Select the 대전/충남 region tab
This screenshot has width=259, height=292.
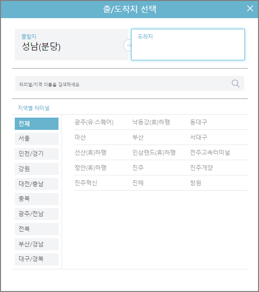click(36, 184)
